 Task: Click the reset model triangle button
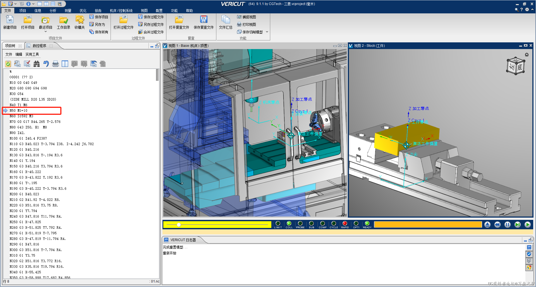[x=487, y=225]
